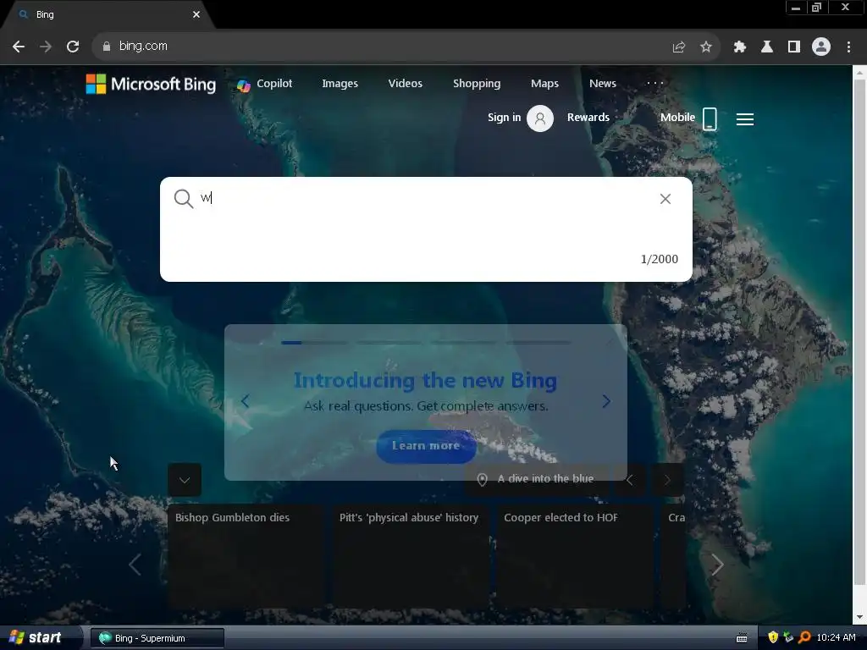This screenshot has width=867, height=650.
Task: Open the Windows start button
Action: 36,638
